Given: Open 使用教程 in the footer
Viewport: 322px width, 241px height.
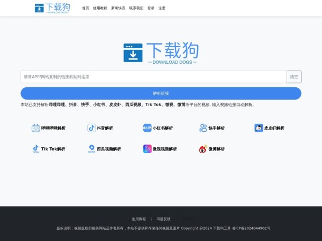Looking at the screenshot, I should (139, 219).
